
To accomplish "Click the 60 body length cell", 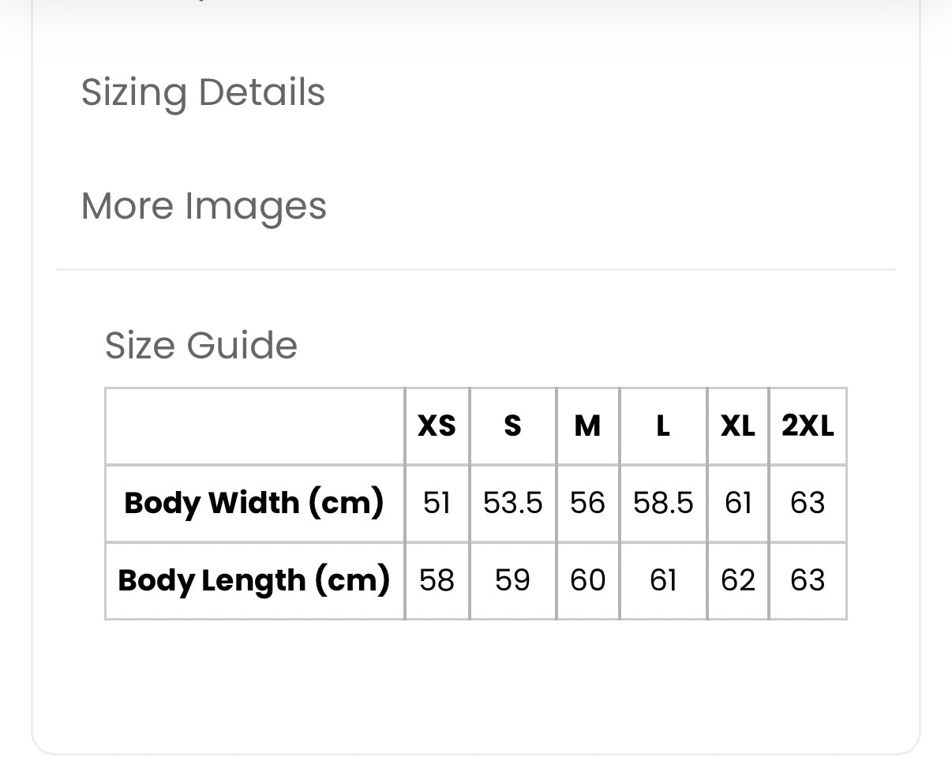I will (x=587, y=580).
